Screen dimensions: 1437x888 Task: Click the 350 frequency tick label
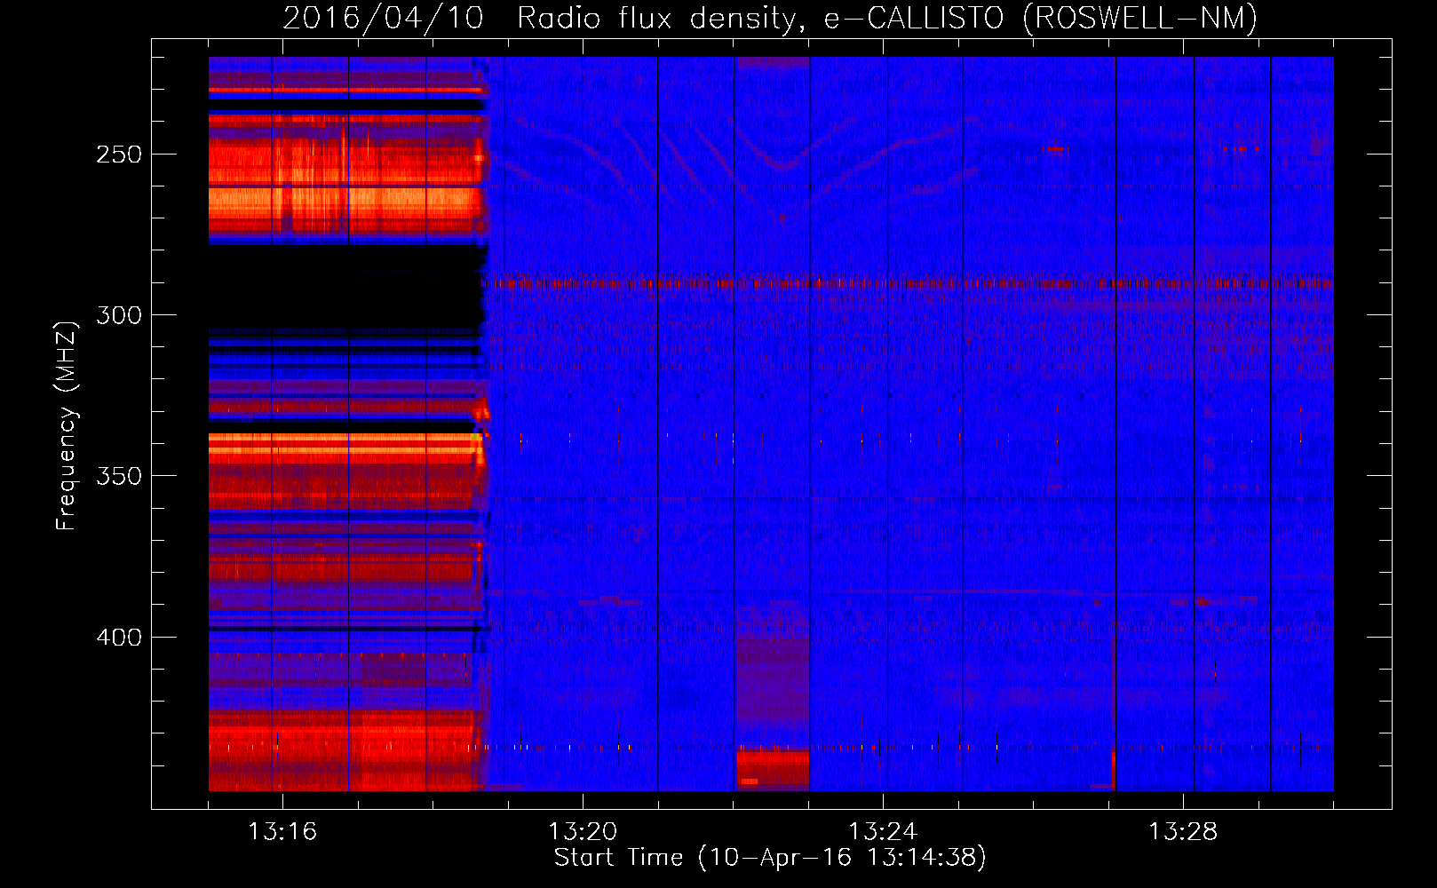tap(119, 476)
